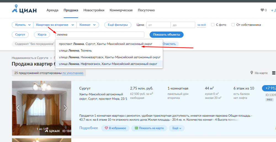Switch to the 'Новостройки' section
This screenshot has width=276, height=142.
pyautogui.click(x=94, y=10)
